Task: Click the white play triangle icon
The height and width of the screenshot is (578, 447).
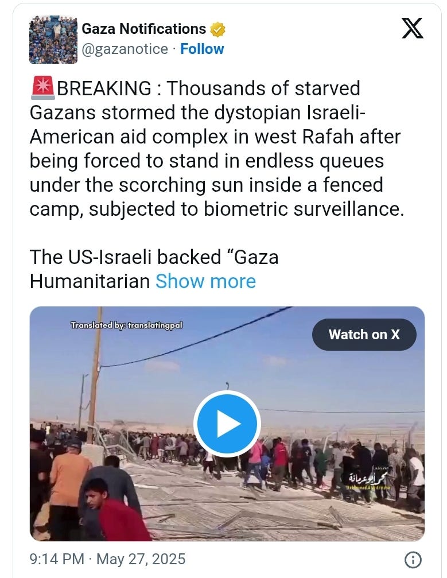Action: [x=228, y=424]
